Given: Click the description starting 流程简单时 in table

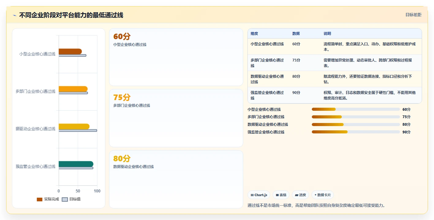Looking at the screenshot, I should [x=370, y=47].
